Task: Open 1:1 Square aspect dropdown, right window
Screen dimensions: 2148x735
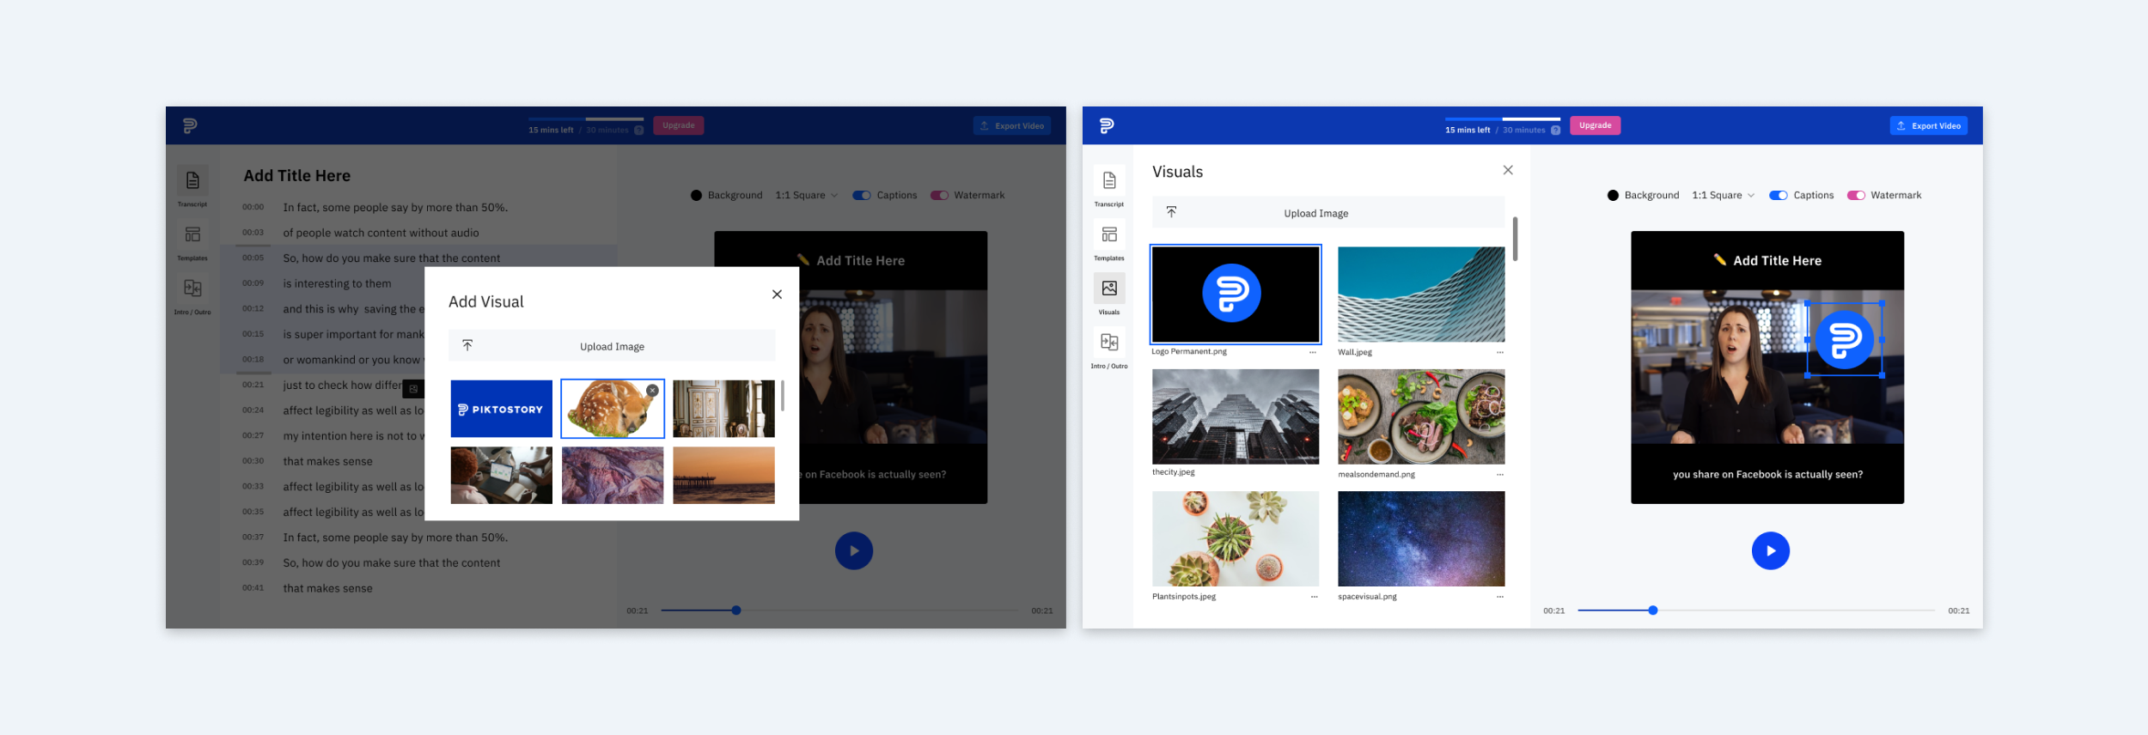Action: click(x=1724, y=196)
